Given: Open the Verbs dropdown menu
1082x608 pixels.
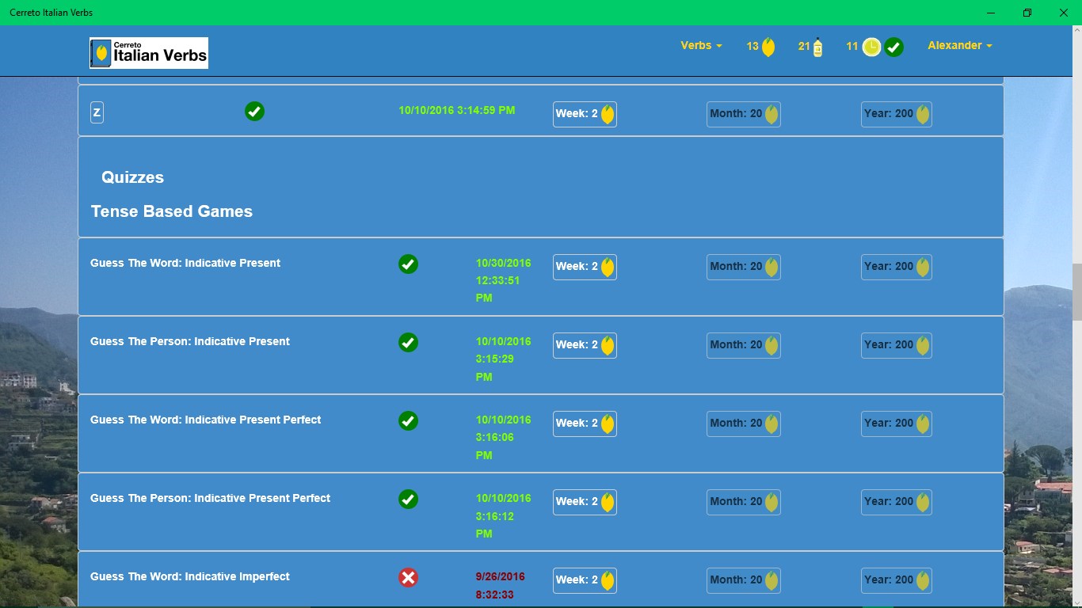Looking at the screenshot, I should coord(701,46).
